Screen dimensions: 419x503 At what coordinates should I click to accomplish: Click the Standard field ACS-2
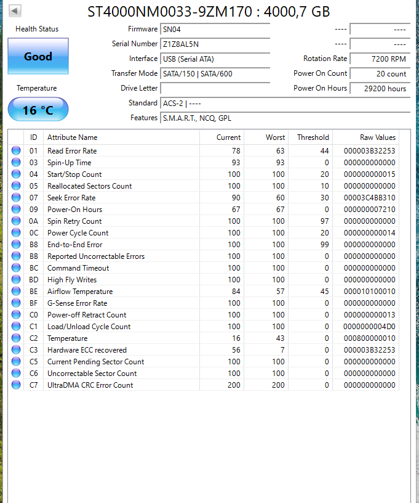point(285,104)
